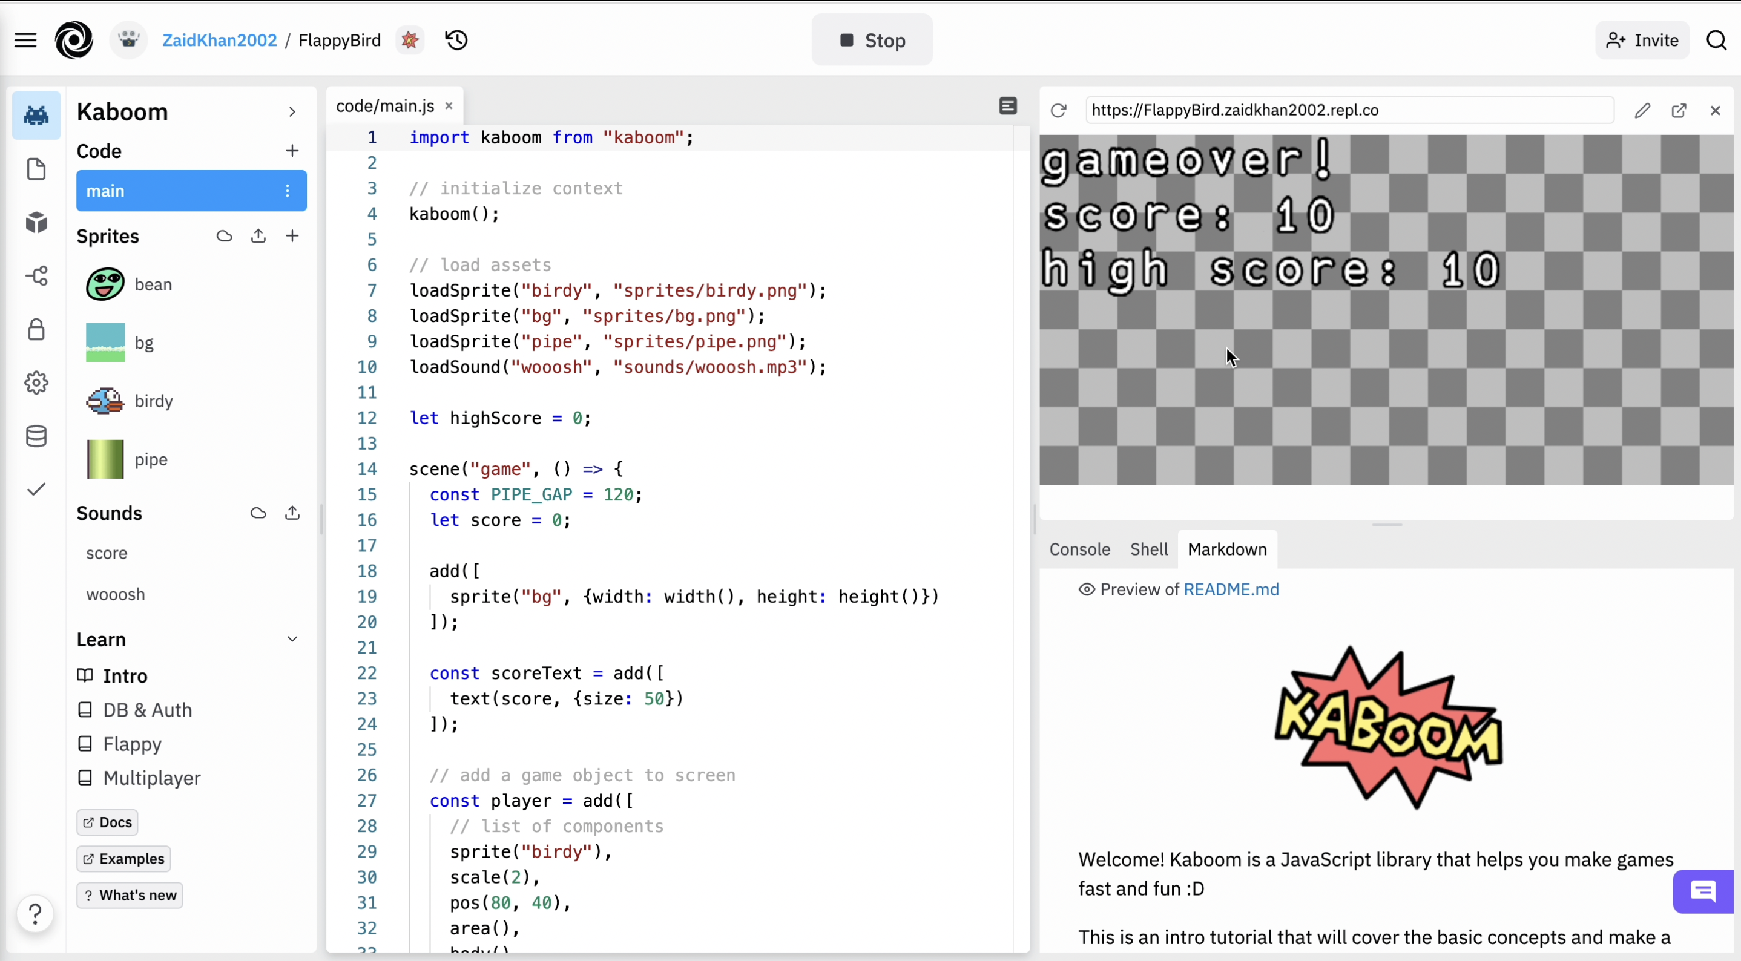Add a new sprite with the plus icon

pyautogui.click(x=292, y=236)
